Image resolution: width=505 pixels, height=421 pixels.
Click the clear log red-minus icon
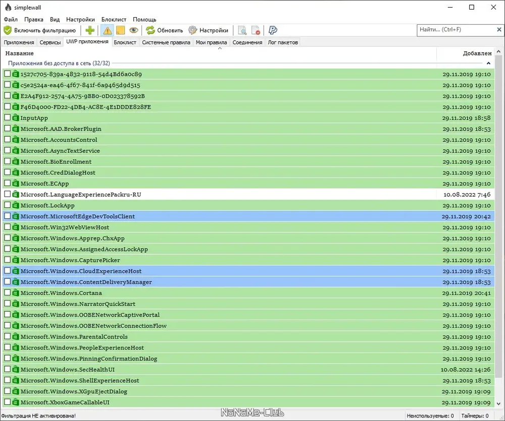click(256, 30)
